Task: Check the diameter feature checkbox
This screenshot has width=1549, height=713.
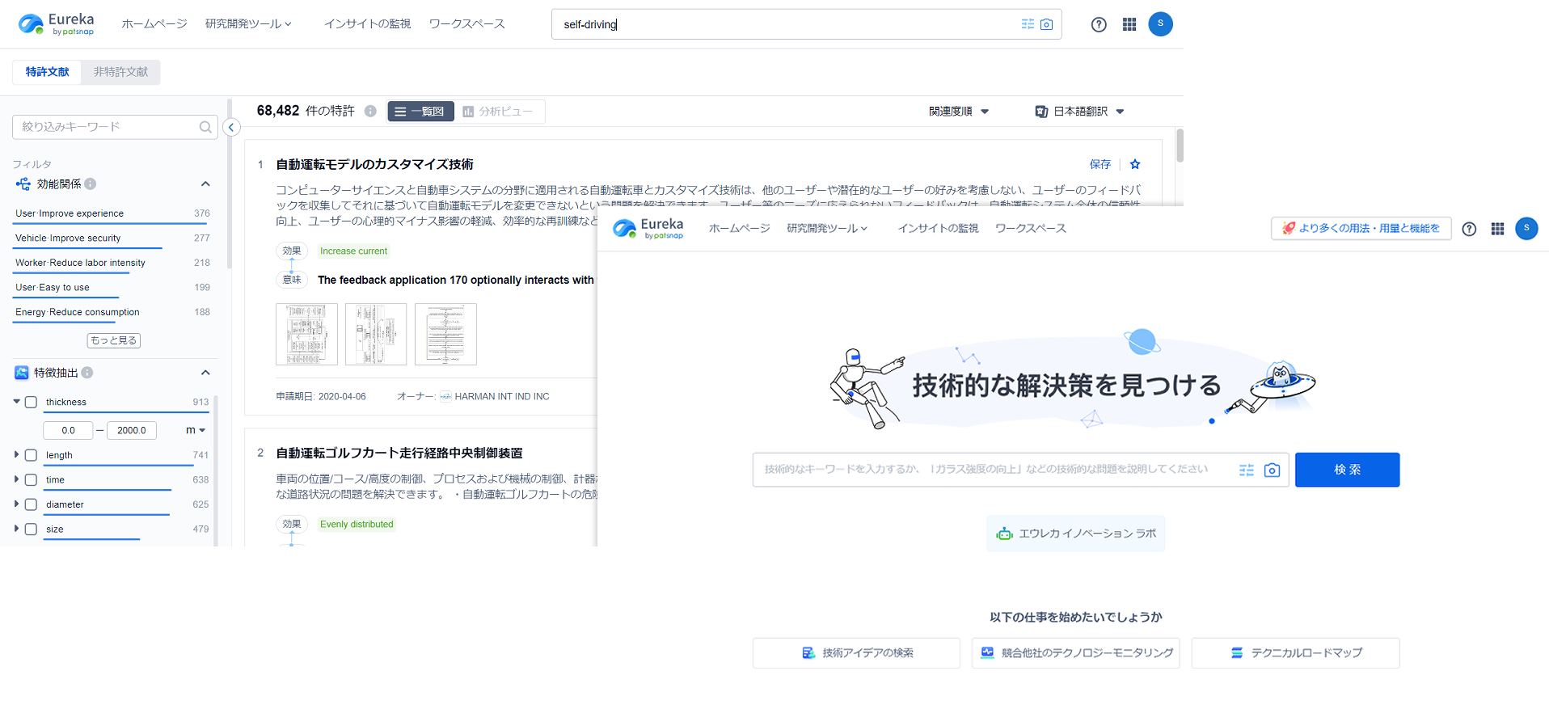Action: click(31, 505)
